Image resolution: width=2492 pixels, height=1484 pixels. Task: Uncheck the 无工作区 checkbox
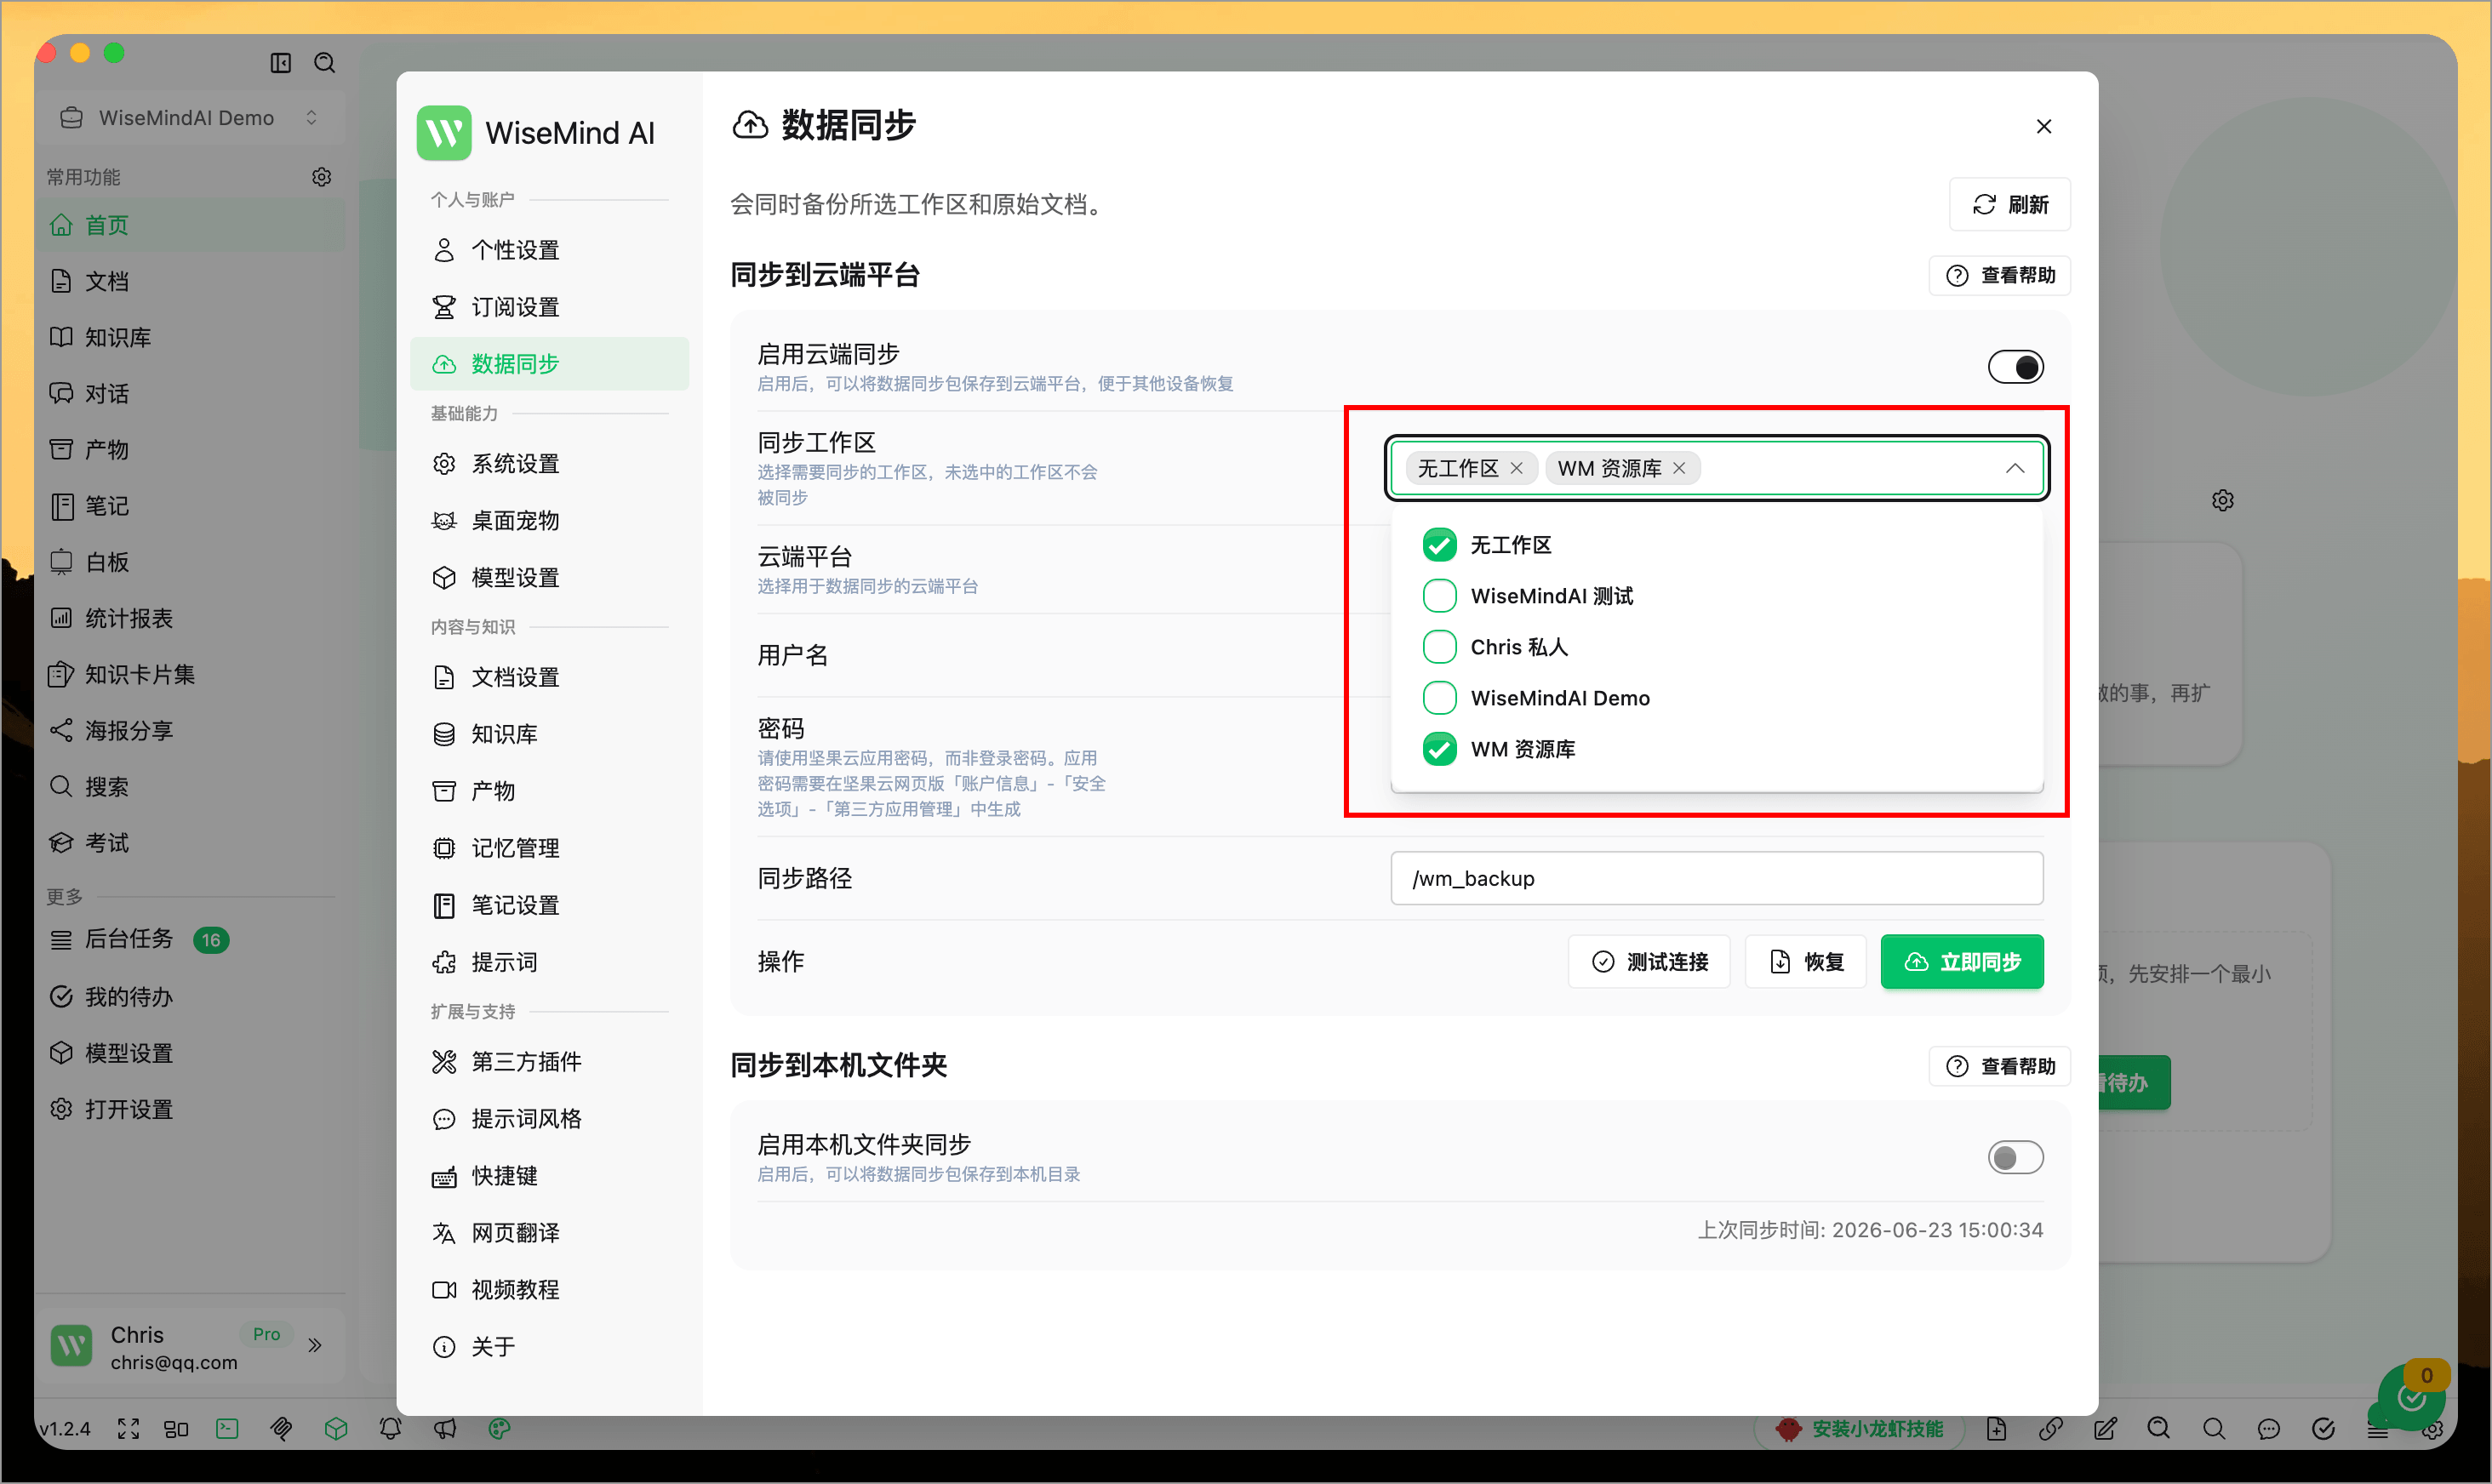[1439, 545]
